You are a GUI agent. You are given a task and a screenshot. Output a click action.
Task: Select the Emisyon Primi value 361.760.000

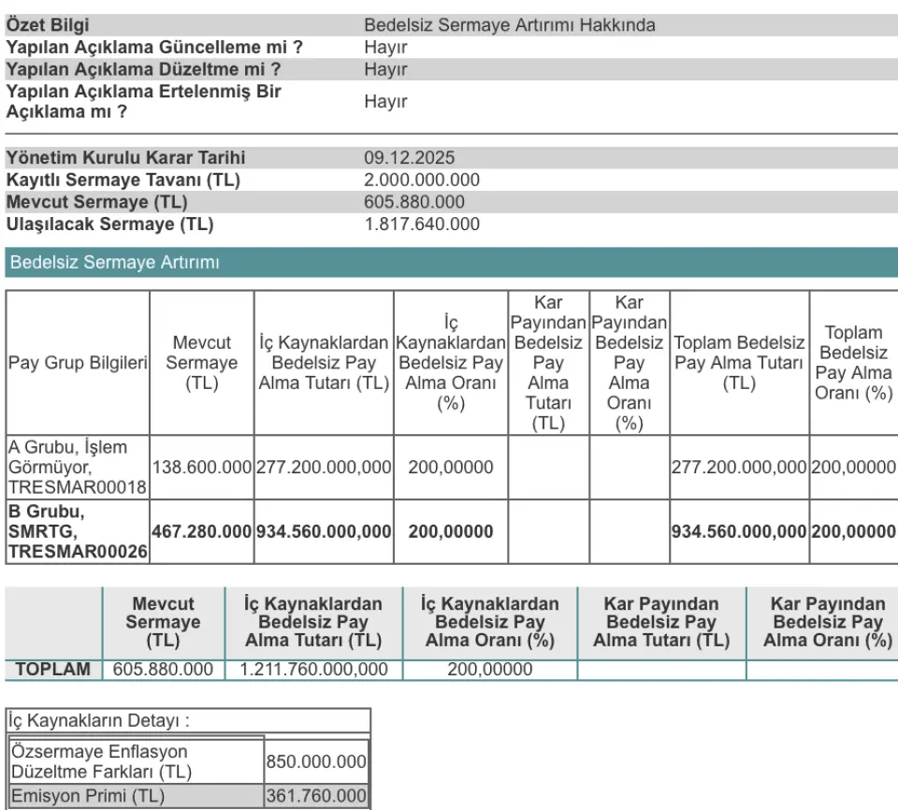coord(316,796)
